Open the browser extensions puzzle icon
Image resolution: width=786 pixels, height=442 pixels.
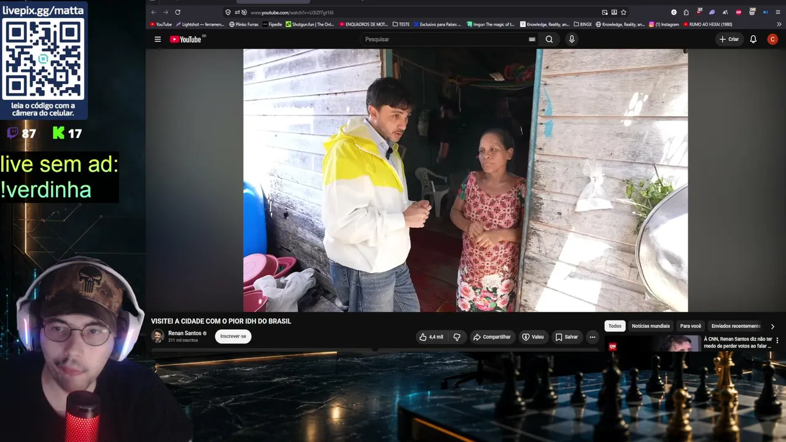(x=686, y=12)
